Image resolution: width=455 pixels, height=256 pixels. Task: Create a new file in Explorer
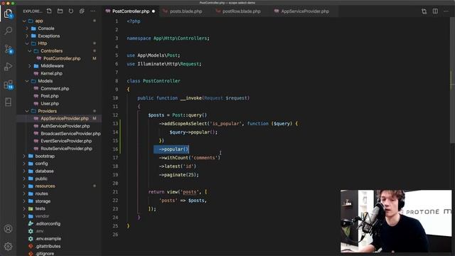click(49, 11)
